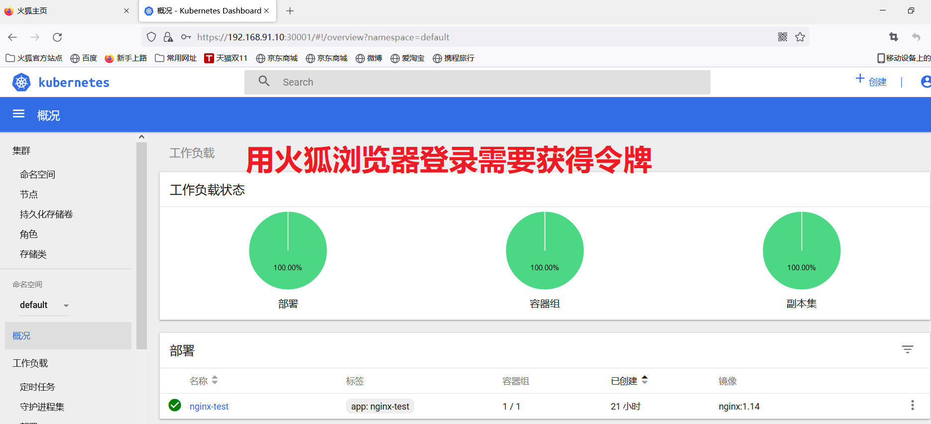
Task: Click the search magnifier icon
Action: 264,81
